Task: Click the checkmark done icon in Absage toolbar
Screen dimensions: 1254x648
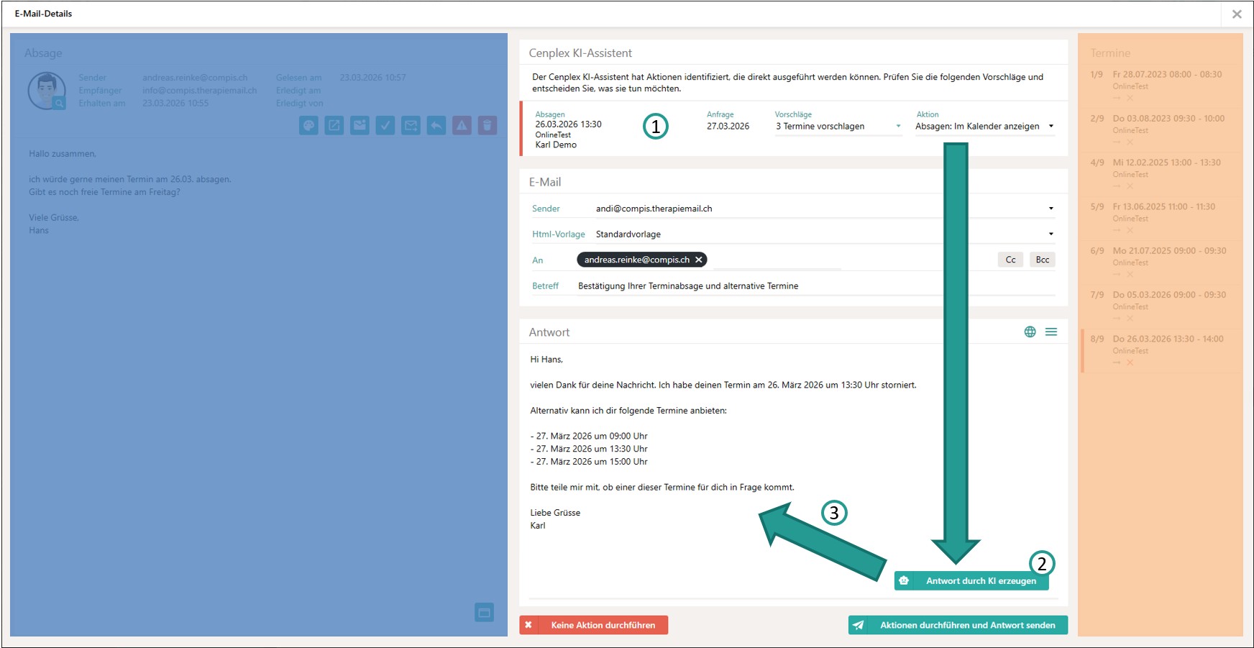Action: pyautogui.click(x=385, y=126)
